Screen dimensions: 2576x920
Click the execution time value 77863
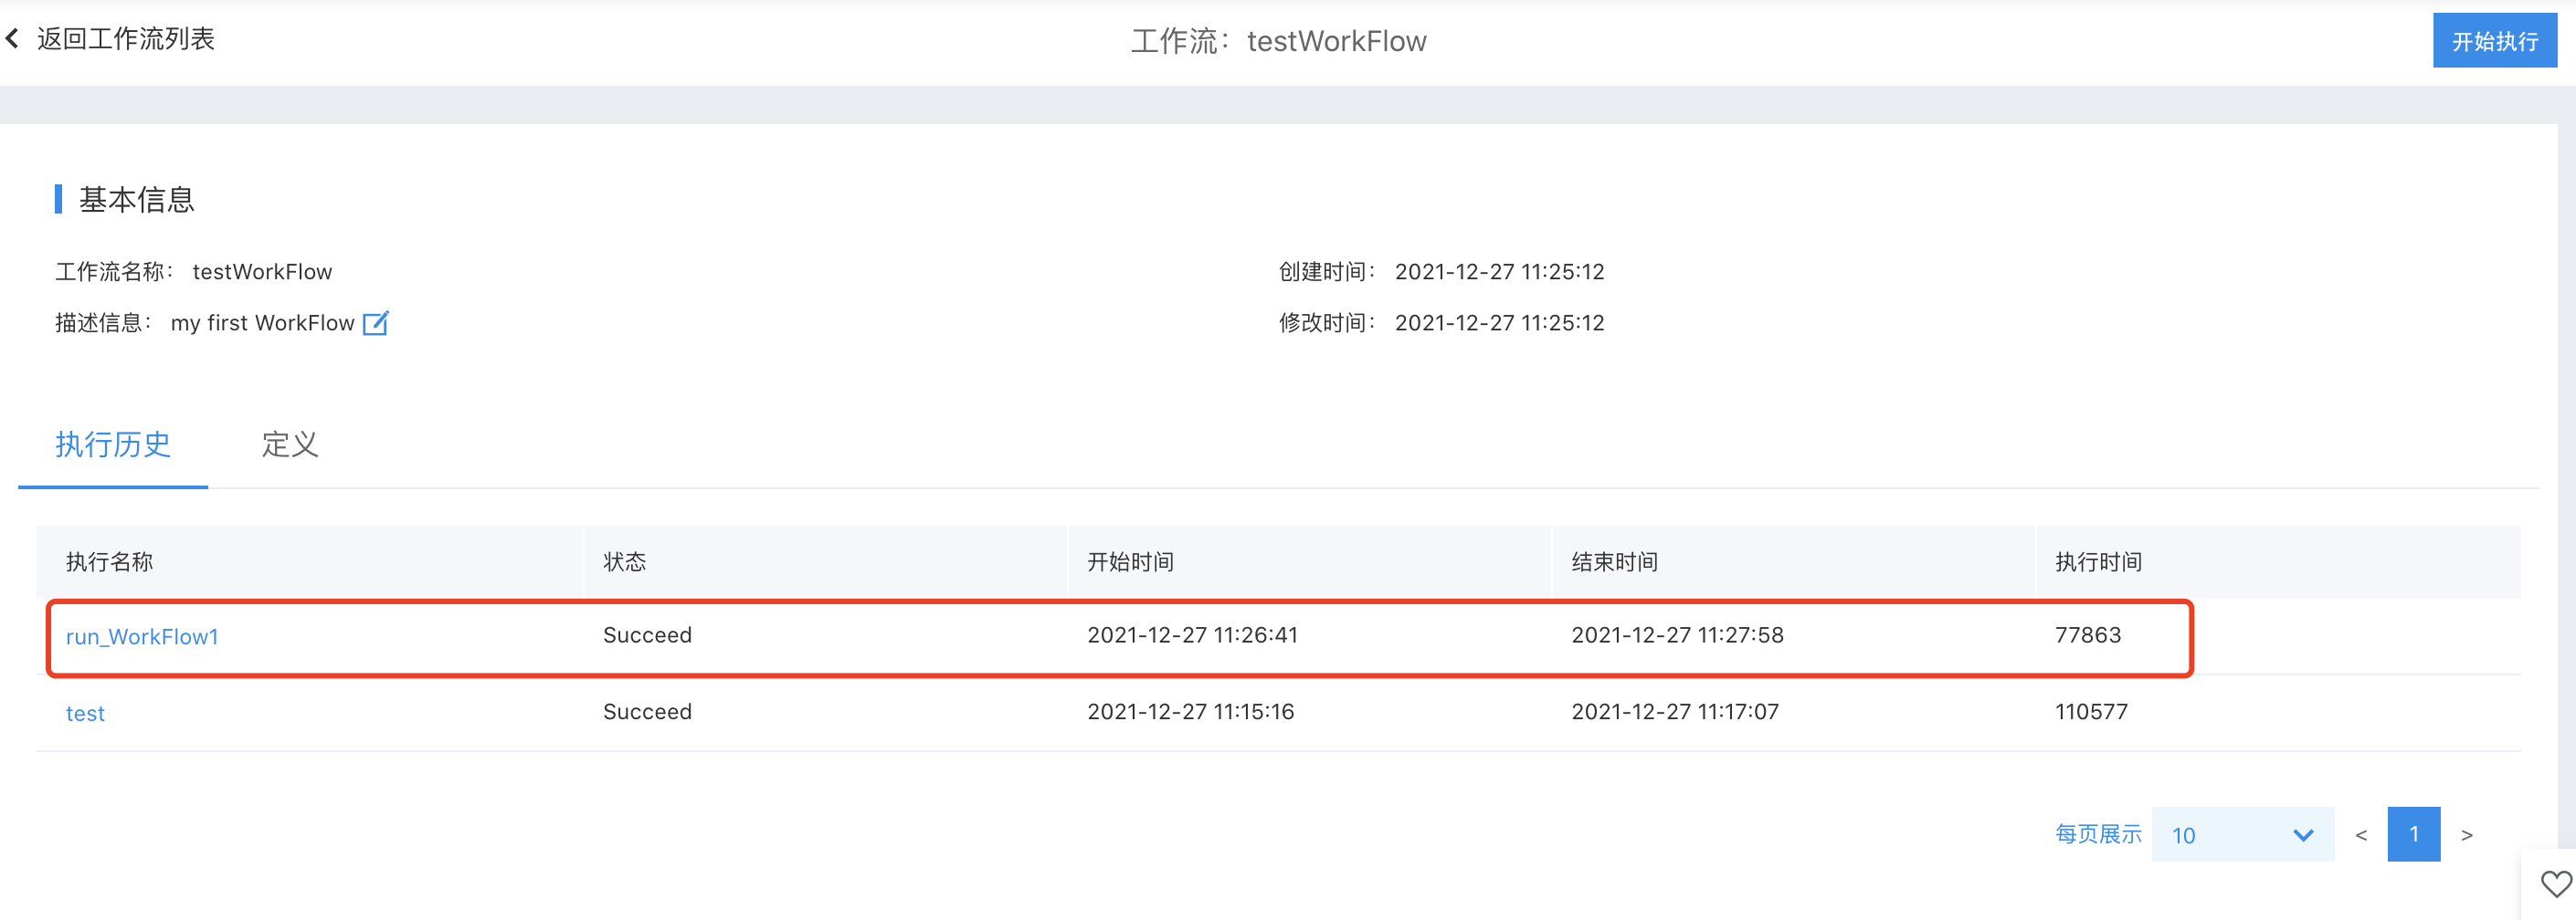pos(2088,635)
